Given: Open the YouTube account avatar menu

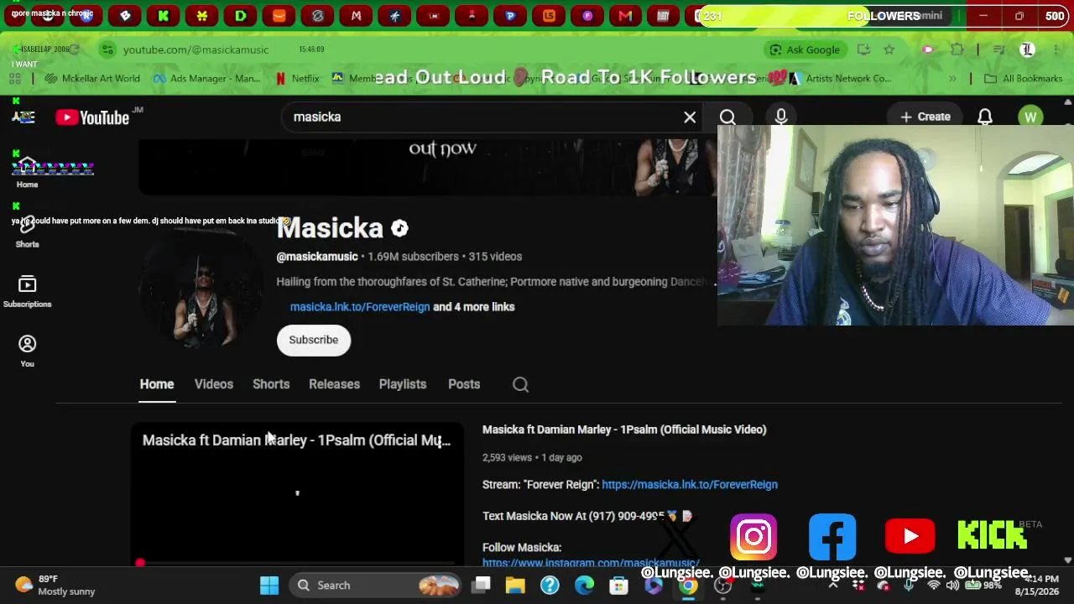Looking at the screenshot, I should (1030, 117).
